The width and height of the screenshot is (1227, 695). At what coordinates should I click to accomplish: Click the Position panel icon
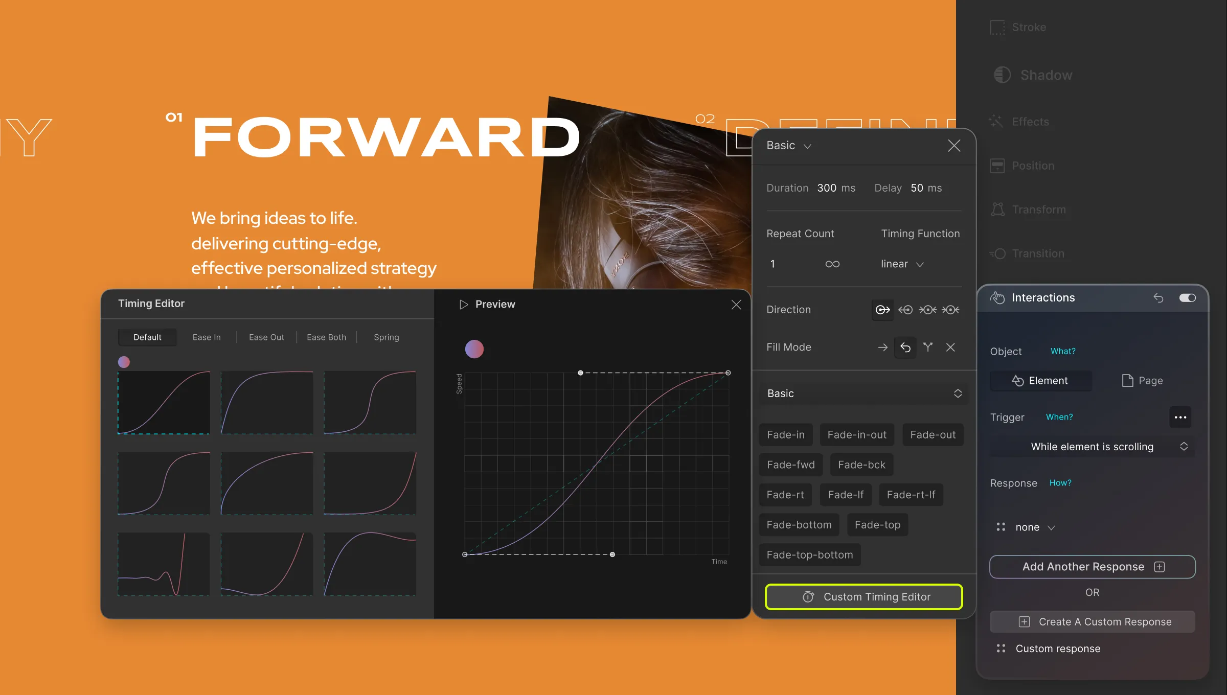point(997,164)
